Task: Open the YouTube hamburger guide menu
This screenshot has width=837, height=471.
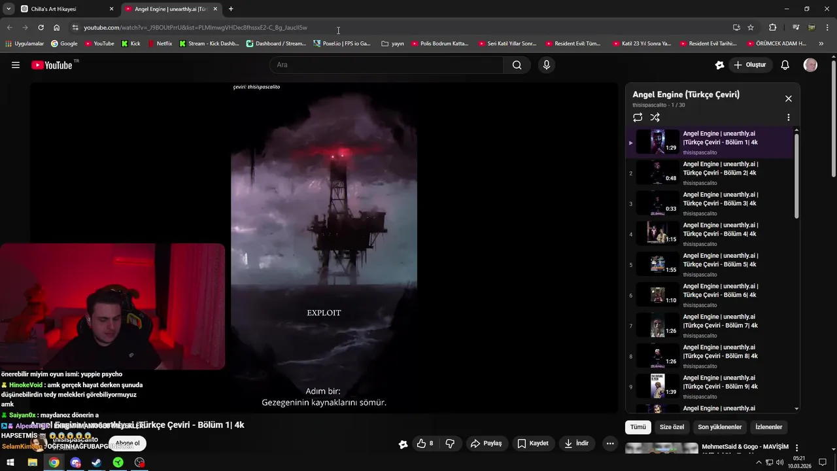Action: 16,65
